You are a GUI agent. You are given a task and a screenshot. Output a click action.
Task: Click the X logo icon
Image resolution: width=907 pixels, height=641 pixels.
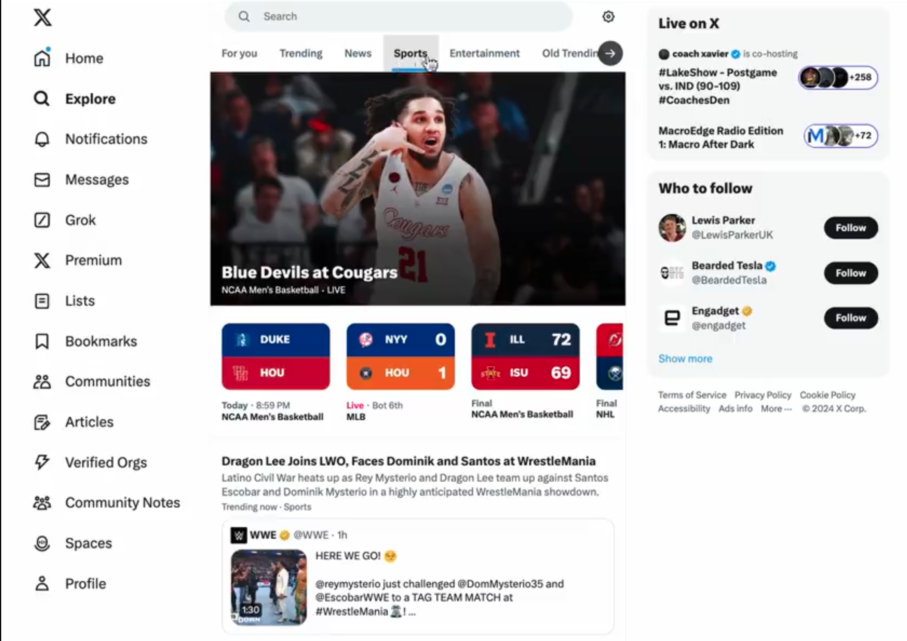(x=43, y=18)
